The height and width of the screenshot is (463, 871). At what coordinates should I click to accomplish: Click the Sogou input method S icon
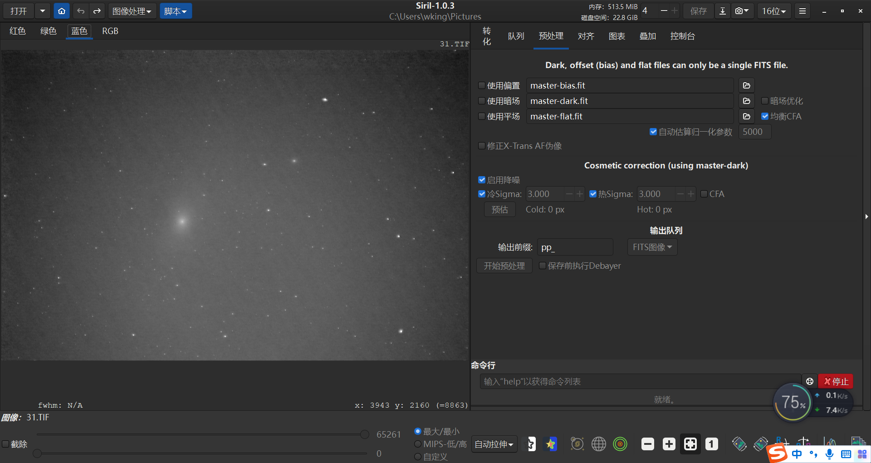point(778,453)
